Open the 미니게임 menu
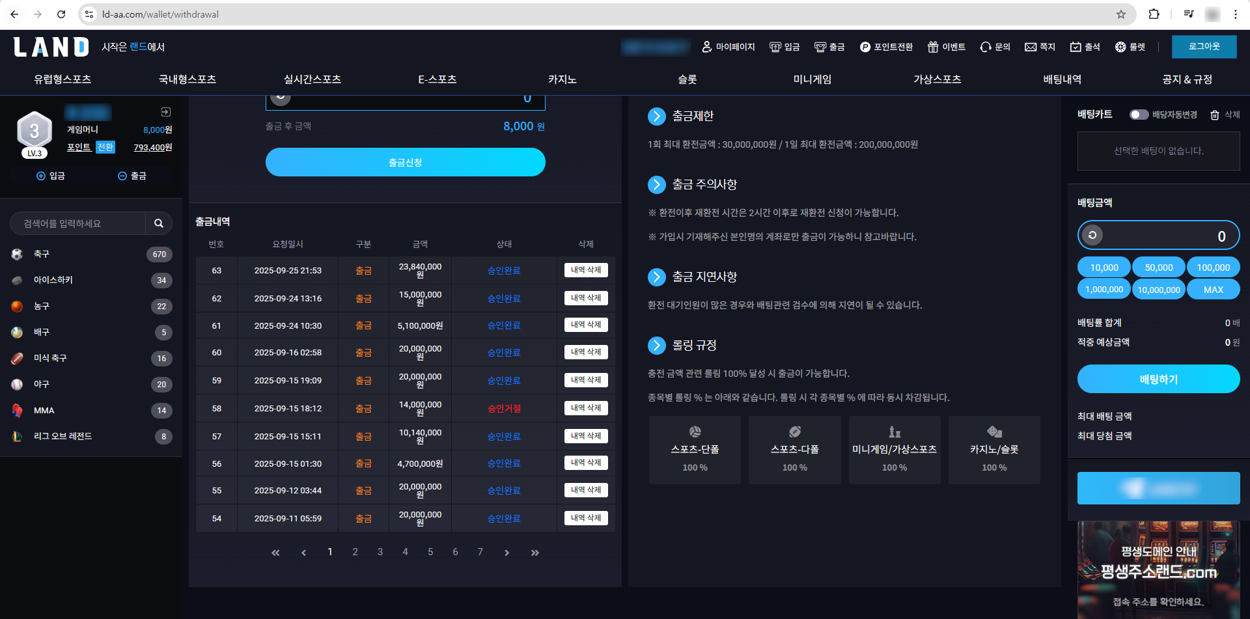This screenshot has width=1250, height=619. click(812, 79)
